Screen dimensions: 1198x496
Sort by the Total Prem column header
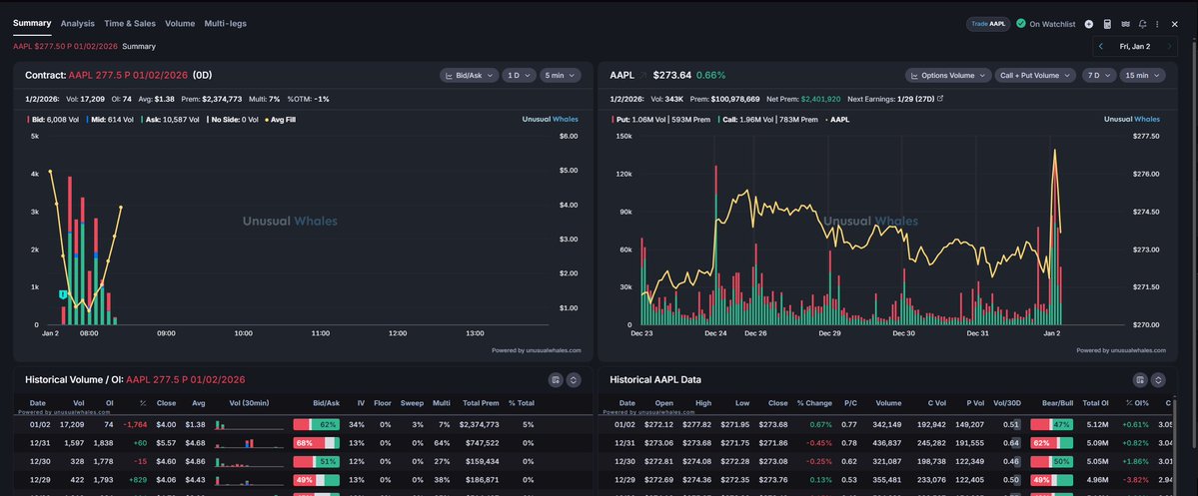[x=481, y=403]
